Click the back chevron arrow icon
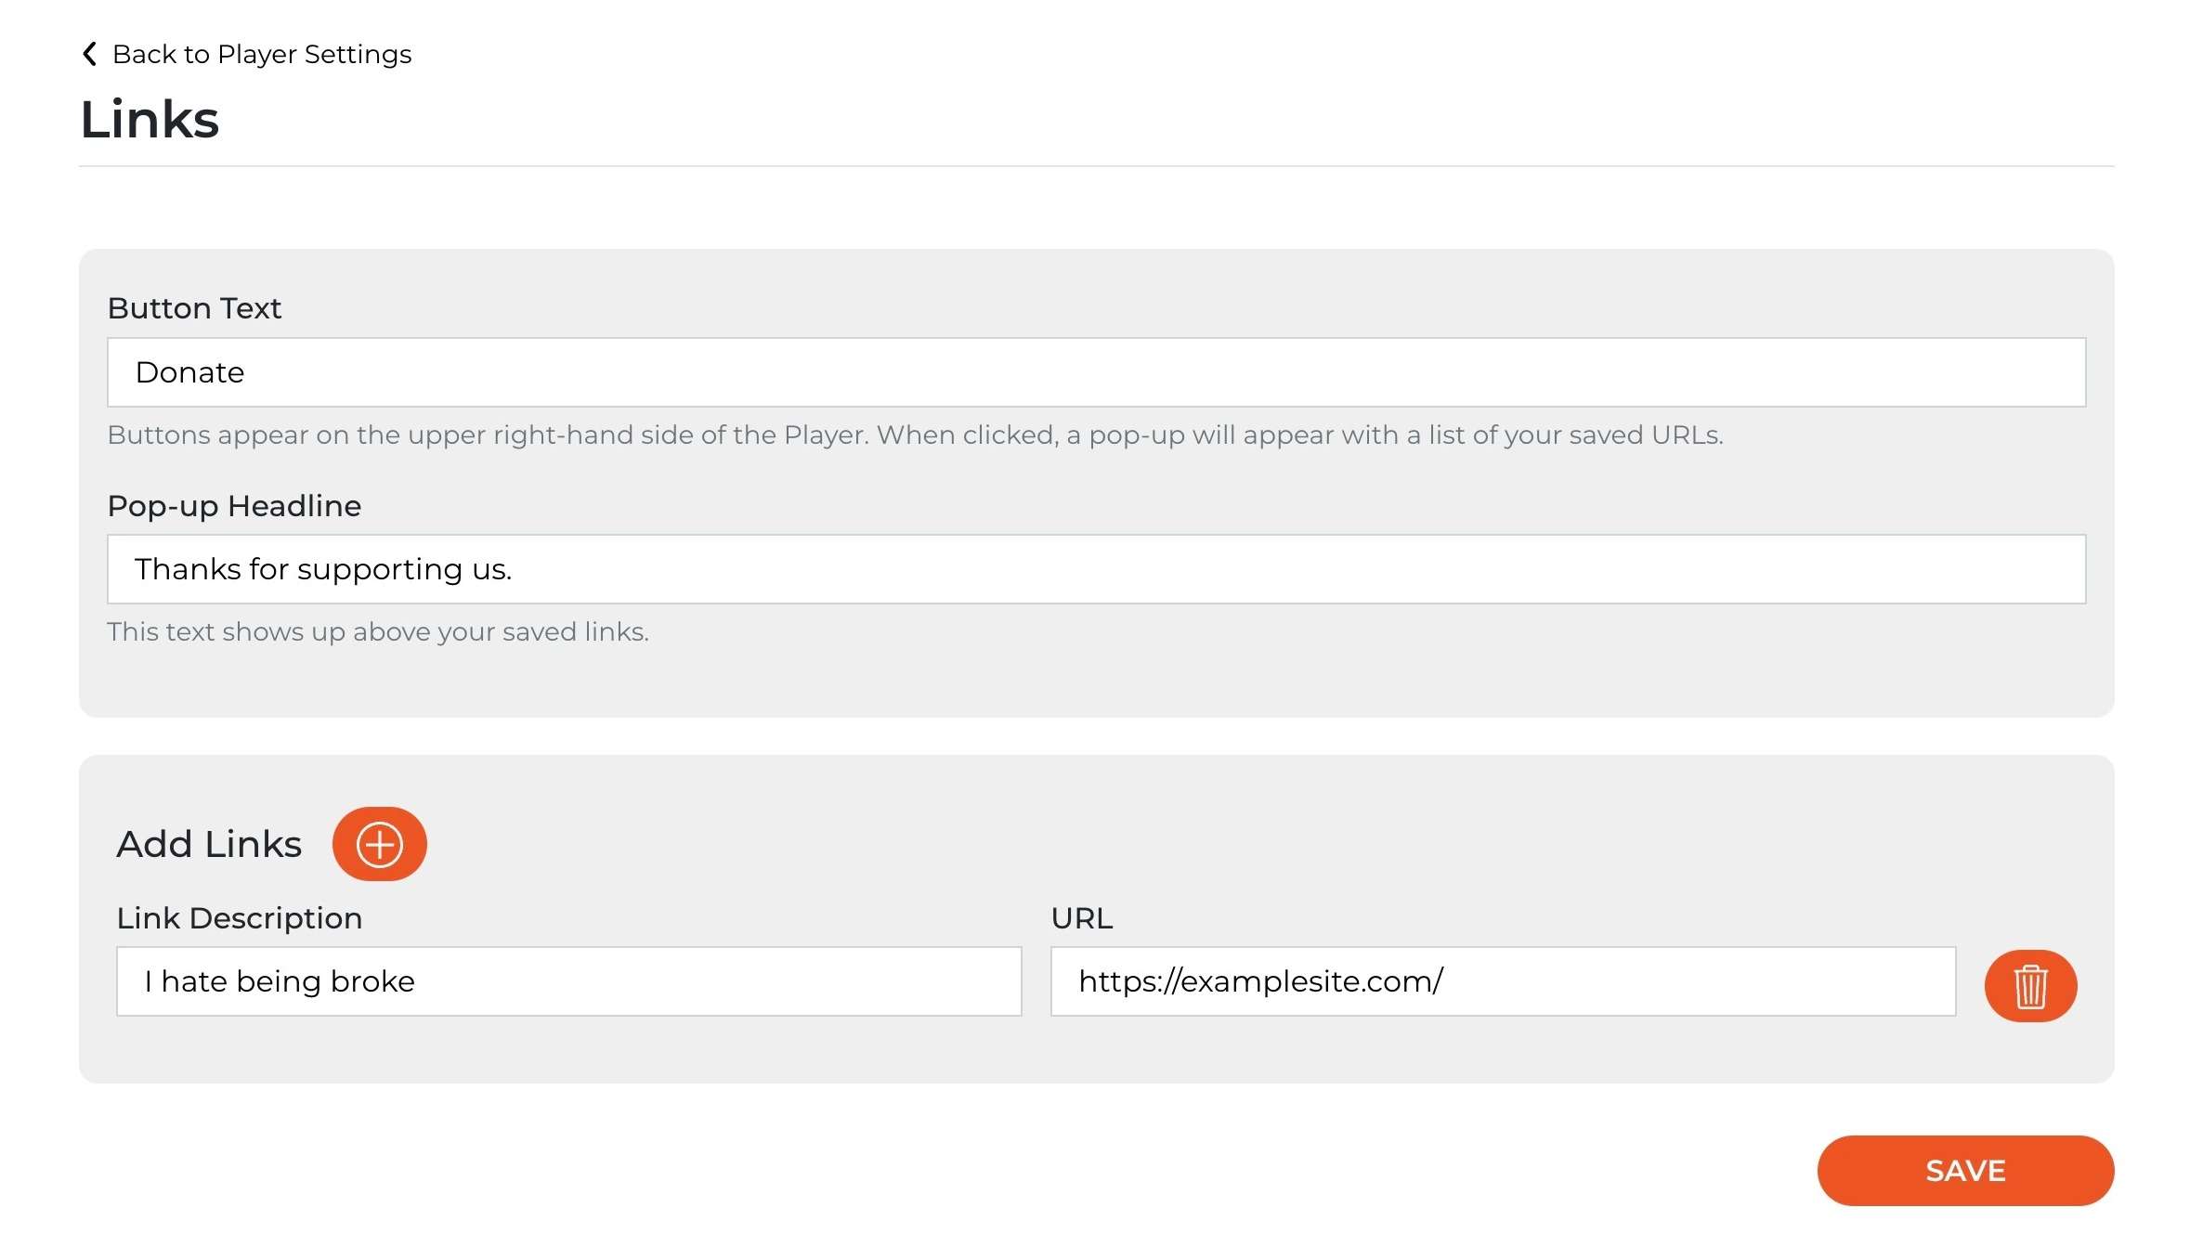The image size is (2190, 1259). (89, 54)
